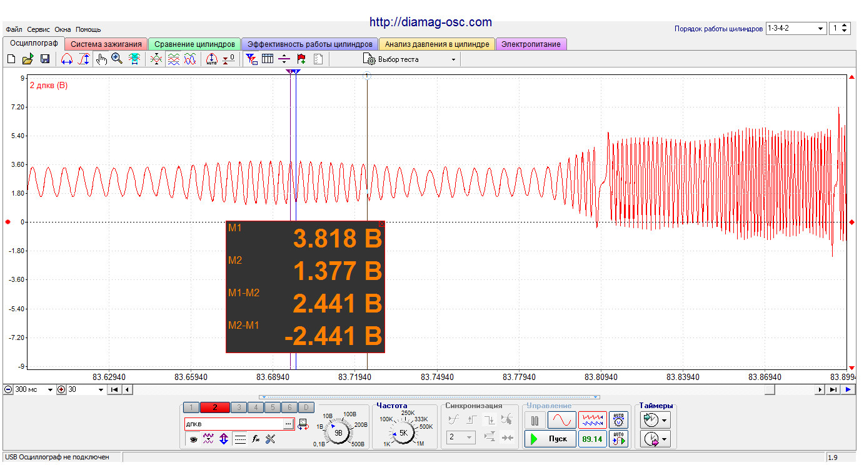Toggle channel visibility with the eye icon

pyautogui.click(x=193, y=439)
